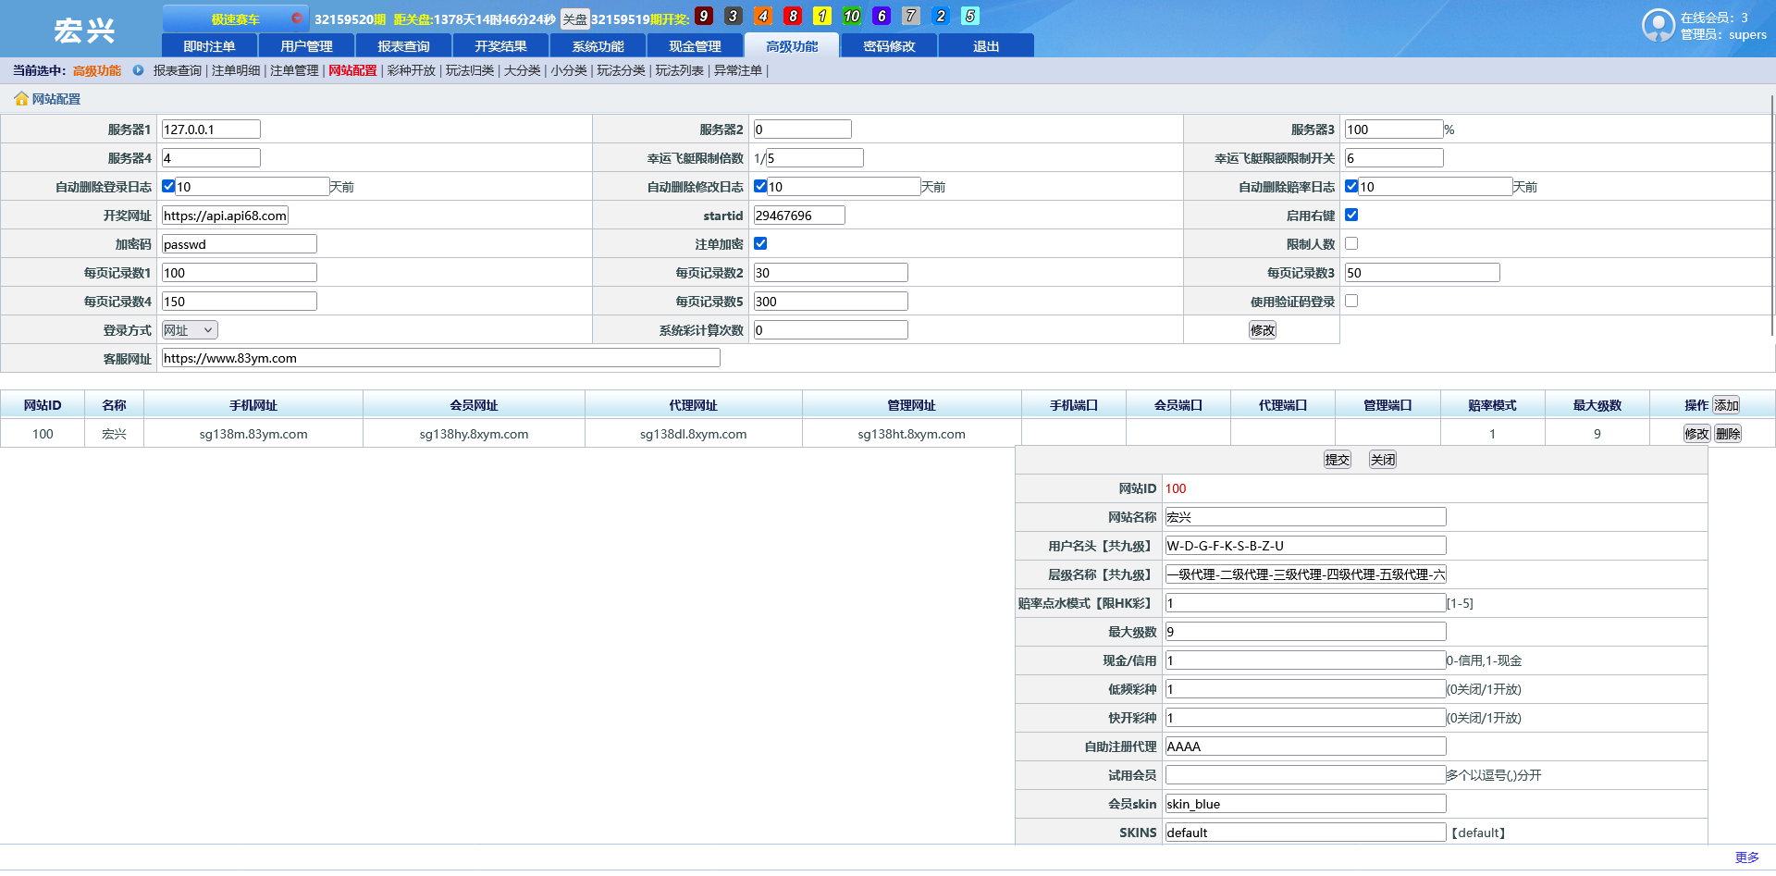Open the 即时注单 tab
Image resolution: width=1776 pixels, height=876 pixels.
[x=209, y=46]
